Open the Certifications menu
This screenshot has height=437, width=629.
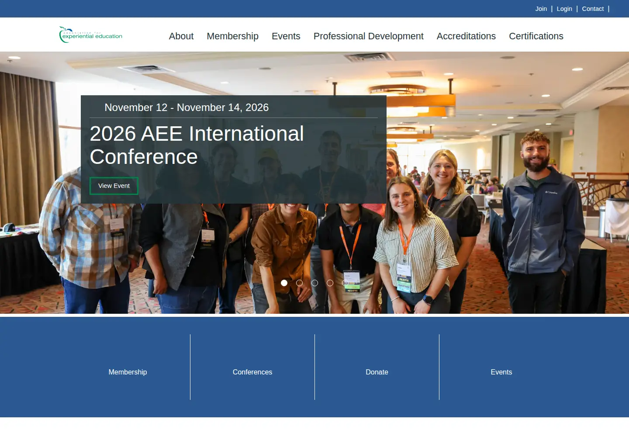[536, 36]
